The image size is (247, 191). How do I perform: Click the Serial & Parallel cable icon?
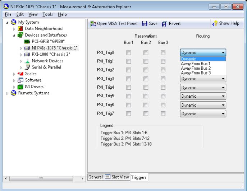[27, 67]
